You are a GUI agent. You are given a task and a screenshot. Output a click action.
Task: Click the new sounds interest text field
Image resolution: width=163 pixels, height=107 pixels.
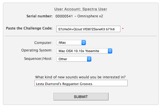click(81, 83)
